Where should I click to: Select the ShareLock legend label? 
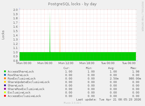[15, 86]
